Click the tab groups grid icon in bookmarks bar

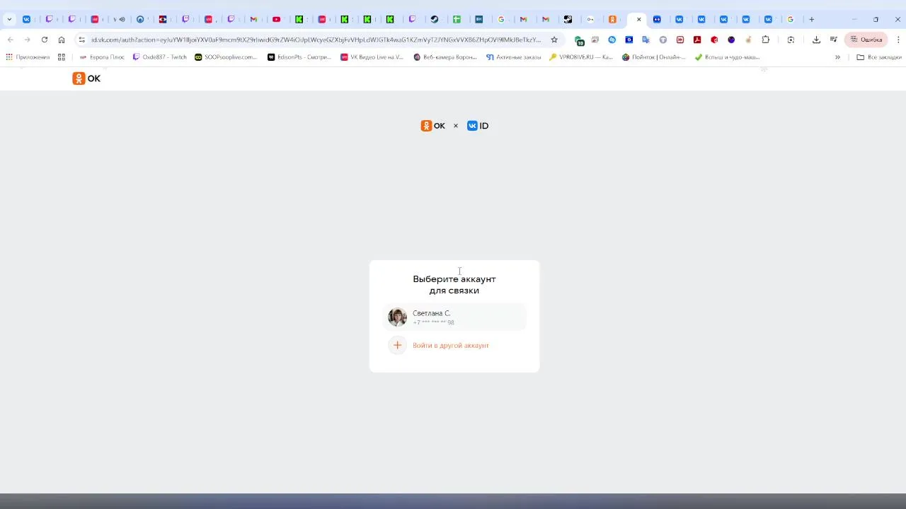62,57
